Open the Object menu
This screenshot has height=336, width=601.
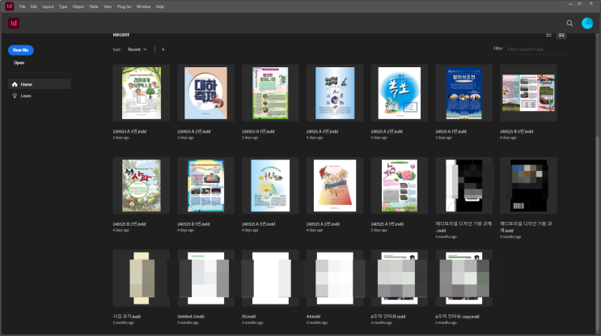pyautogui.click(x=78, y=6)
